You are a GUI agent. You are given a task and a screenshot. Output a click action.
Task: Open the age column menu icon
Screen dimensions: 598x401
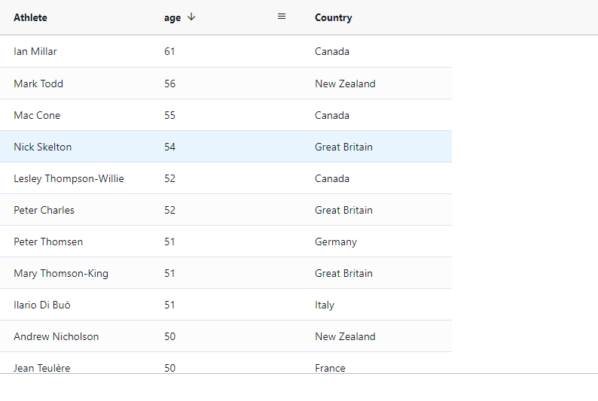coord(282,17)
